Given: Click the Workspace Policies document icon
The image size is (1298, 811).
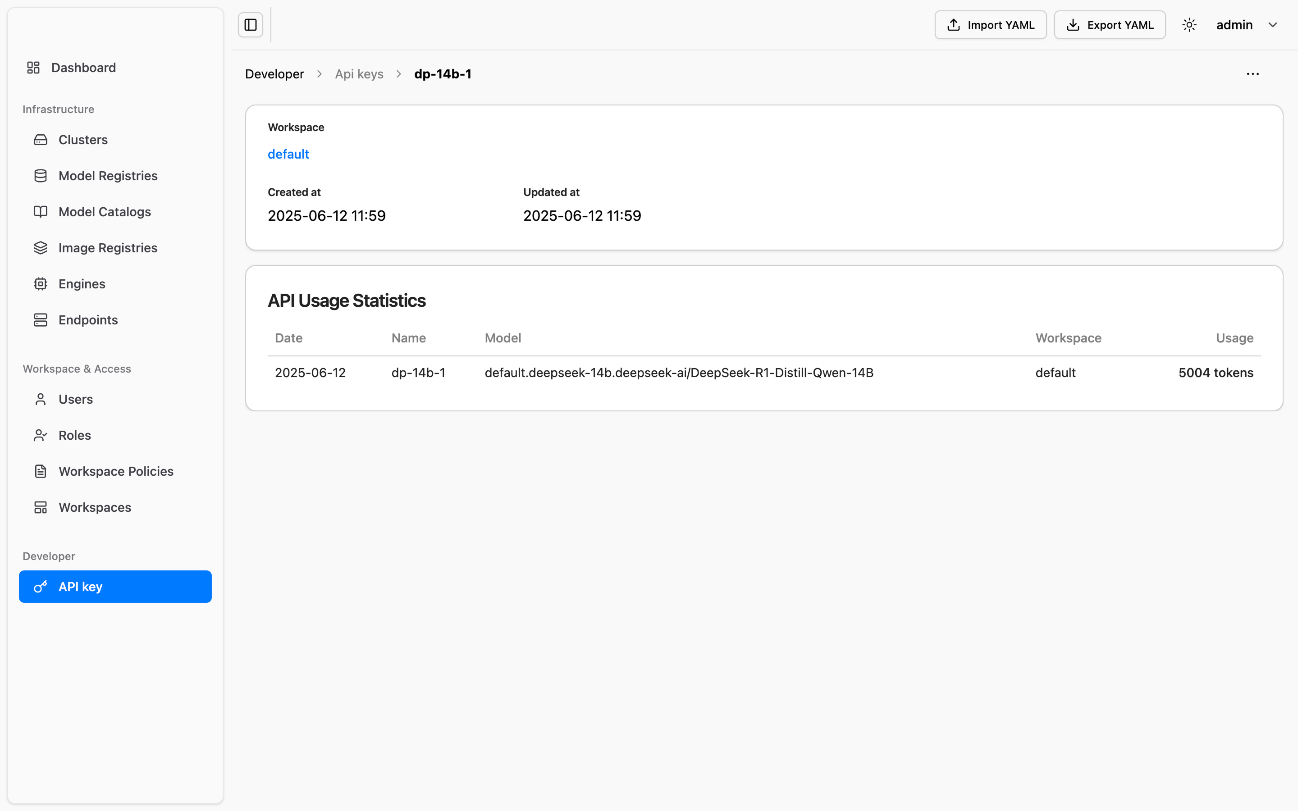Looking at the screenshot, I should pyautogui.click(x=41, y=471).
